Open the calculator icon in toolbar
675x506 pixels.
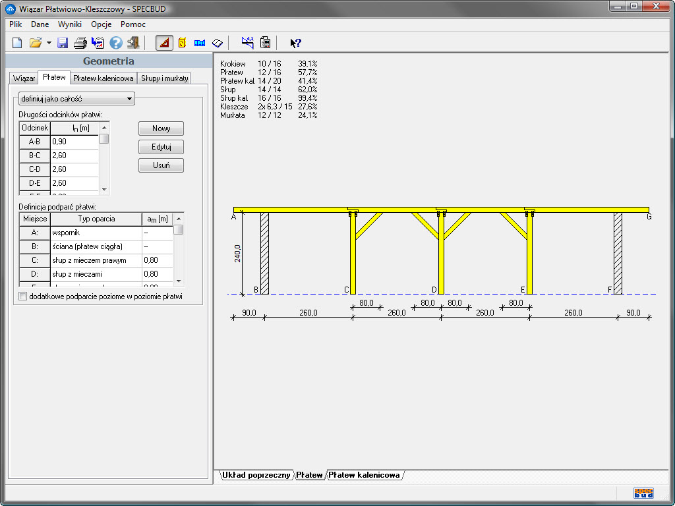[265, 43]
